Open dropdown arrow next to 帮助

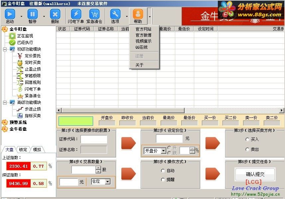150,17
